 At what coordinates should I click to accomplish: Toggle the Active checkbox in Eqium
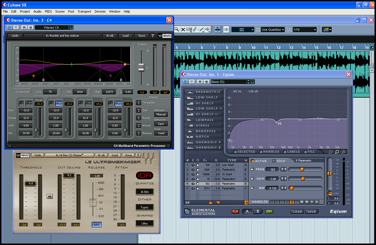[x=253, y=161]
